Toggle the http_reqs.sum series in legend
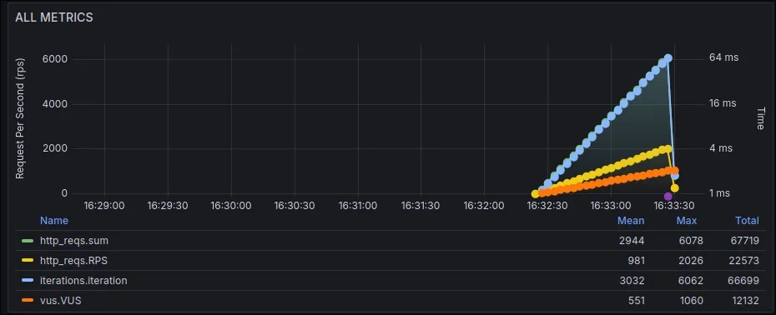The image size is (776, 315). (74, 241)
